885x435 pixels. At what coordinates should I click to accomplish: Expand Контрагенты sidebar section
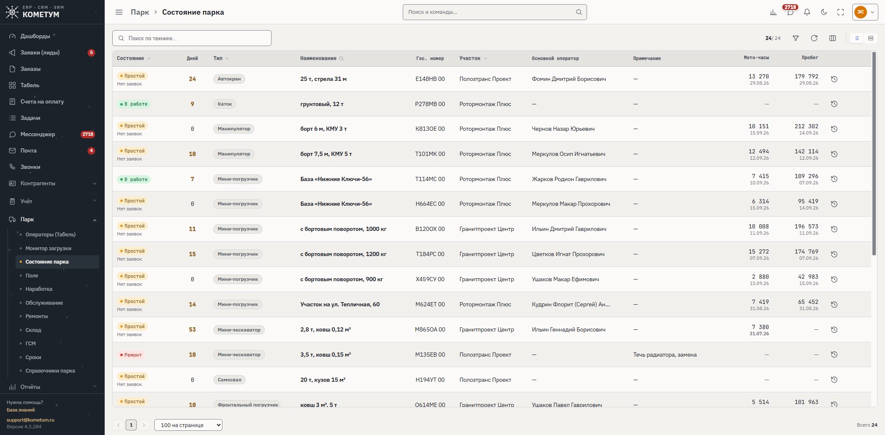click(52, 183)
